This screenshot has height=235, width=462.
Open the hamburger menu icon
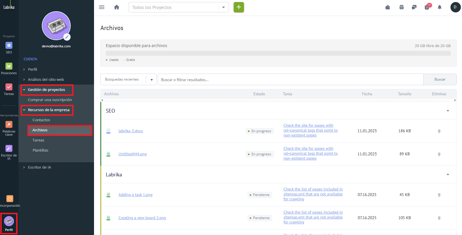(102, 7)
